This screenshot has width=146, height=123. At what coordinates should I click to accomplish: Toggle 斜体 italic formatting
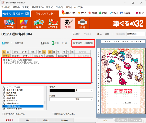(x=24, y=52)
